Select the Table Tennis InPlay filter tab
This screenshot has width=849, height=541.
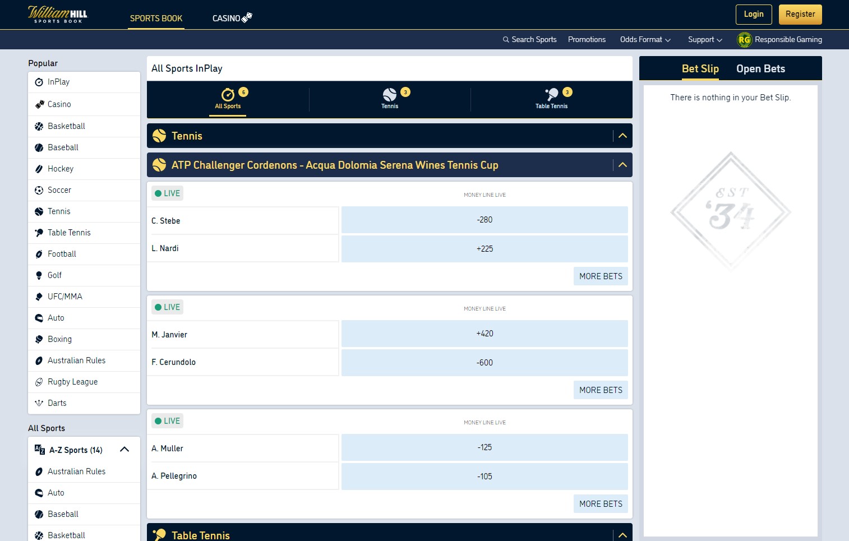(552, 99)
